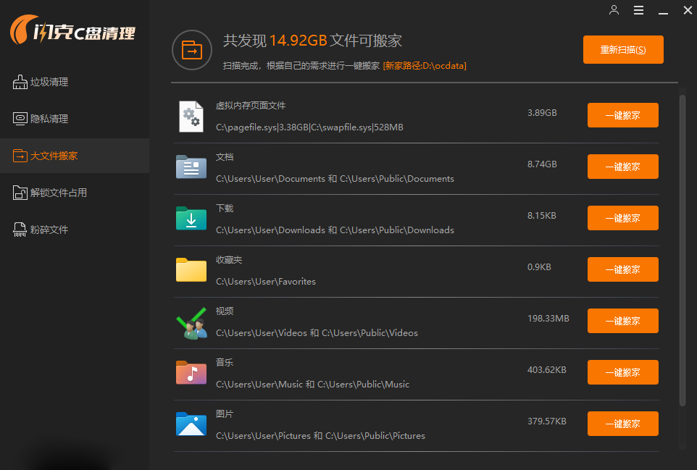
Task: Click 一键搬家 for the 文档 row
Action: [x=622, y=167]
